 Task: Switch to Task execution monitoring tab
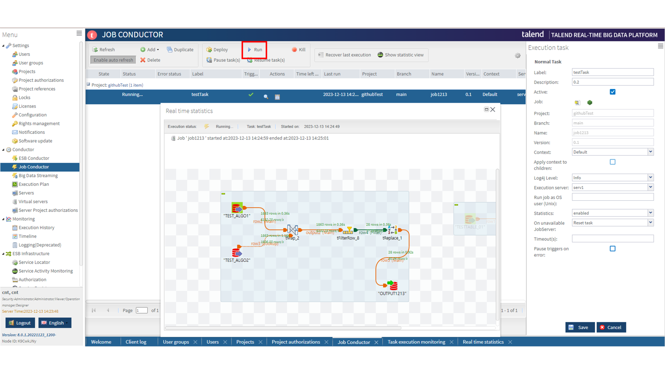tap(416, 342)
